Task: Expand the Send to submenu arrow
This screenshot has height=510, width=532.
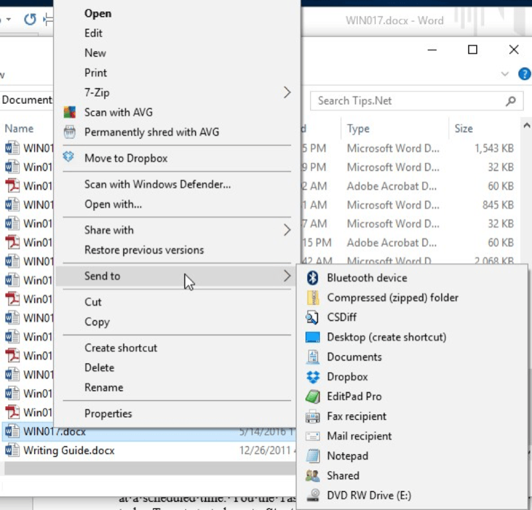Action: [287, 276]
